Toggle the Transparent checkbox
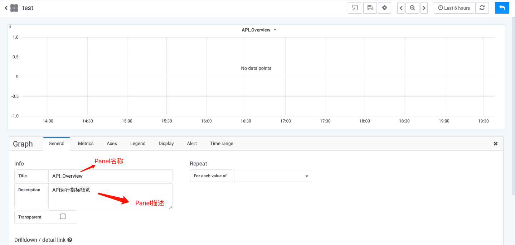Viewport: 515px width, 245px height. point(63,217)
